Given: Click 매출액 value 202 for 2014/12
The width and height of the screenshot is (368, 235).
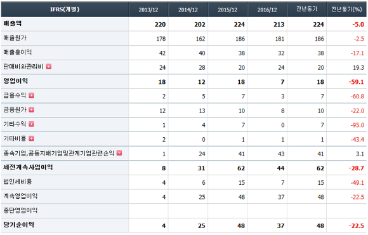Looking at the screenshot, I should pos(200,24).
